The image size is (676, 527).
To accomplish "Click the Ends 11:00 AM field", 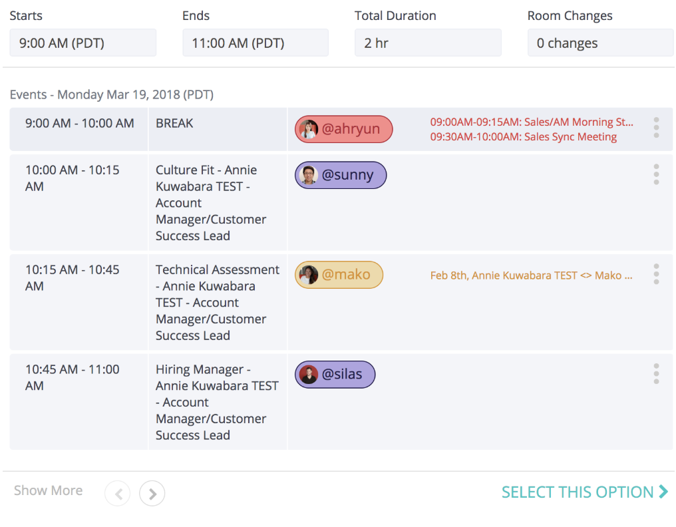I will (x=255, y=43).
